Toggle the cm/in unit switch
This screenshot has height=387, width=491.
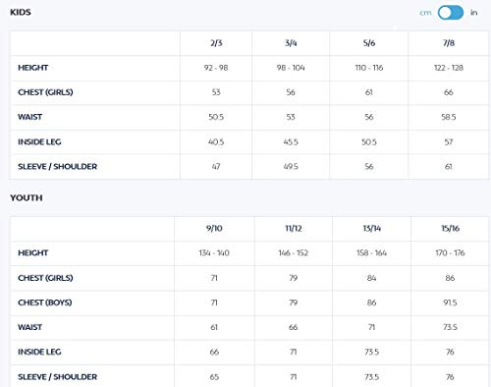451,13
